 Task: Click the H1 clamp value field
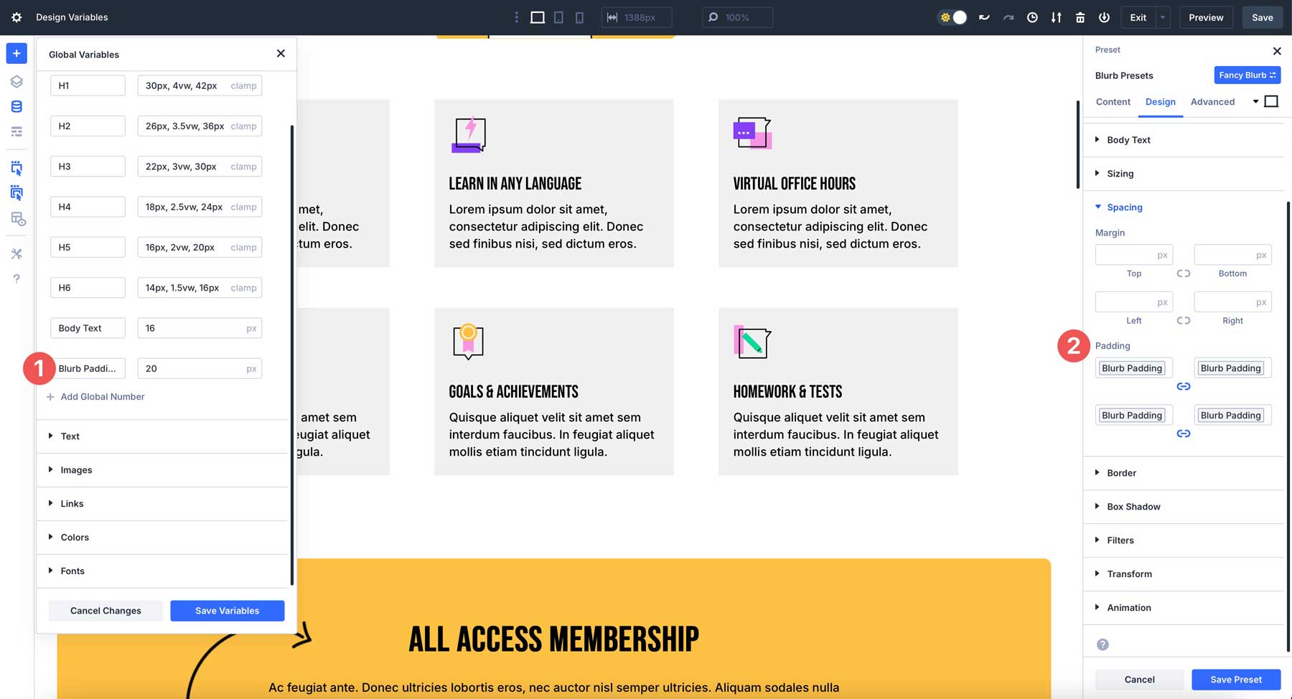(x=200, y=85)
